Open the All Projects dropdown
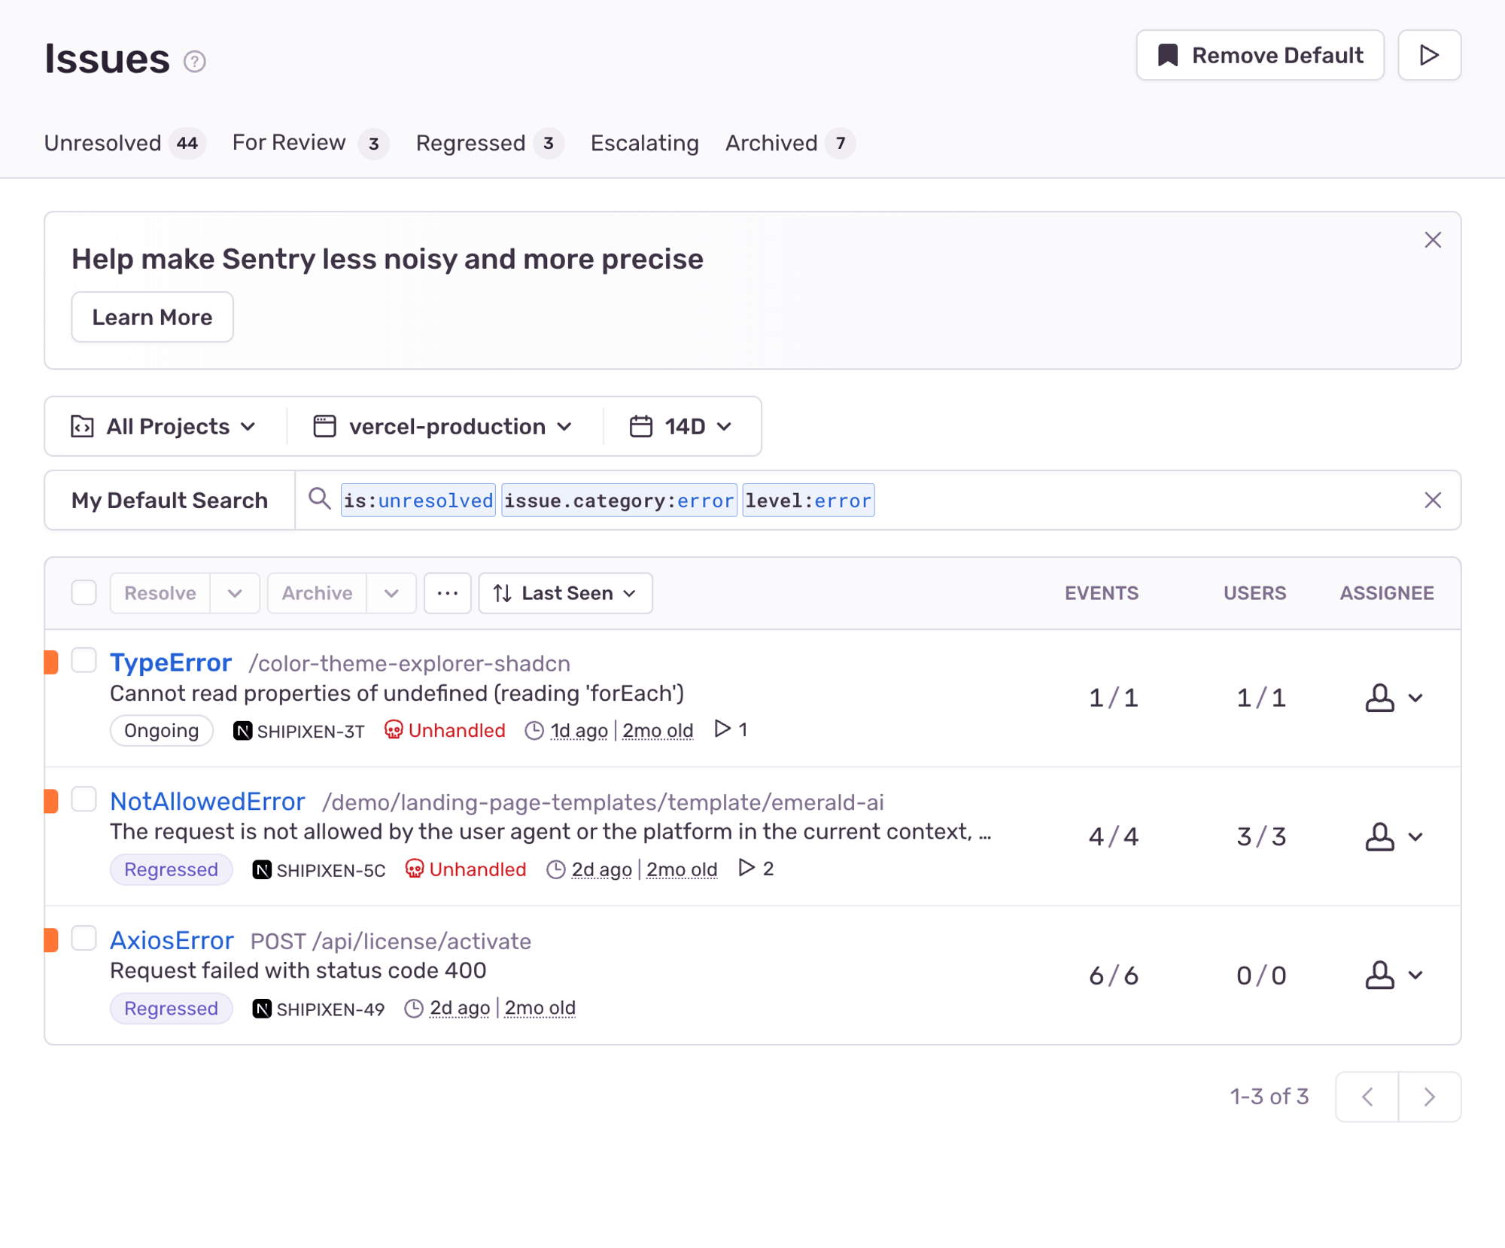 [164, 427]
